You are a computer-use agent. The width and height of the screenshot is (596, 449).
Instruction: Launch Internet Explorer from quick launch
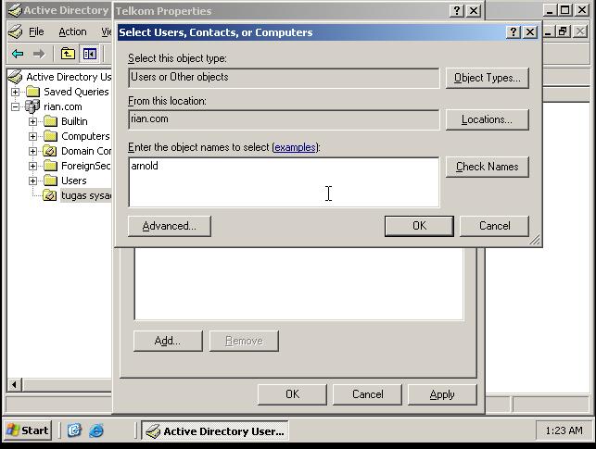pos(96,430)
